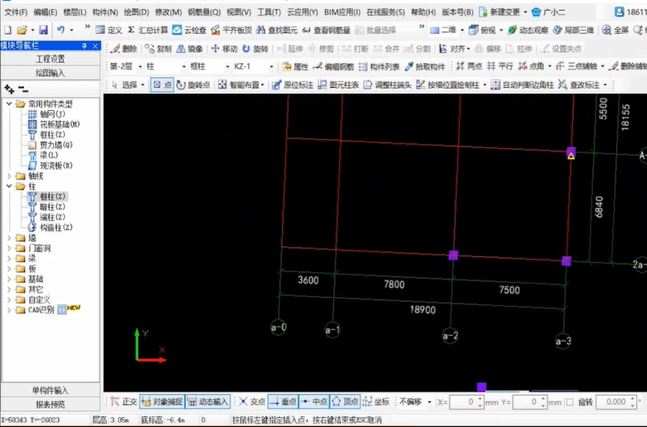The image size is (647, 427).
Task: Open 局部三维 local 3D view
Action: pos(573,30)
